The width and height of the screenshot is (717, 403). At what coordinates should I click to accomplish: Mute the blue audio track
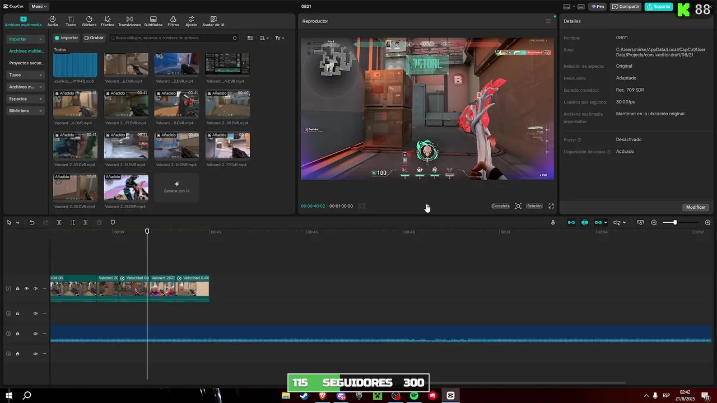click(35, 334)
